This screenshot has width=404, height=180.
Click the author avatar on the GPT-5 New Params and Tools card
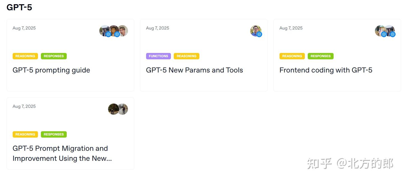coord(256,31)
